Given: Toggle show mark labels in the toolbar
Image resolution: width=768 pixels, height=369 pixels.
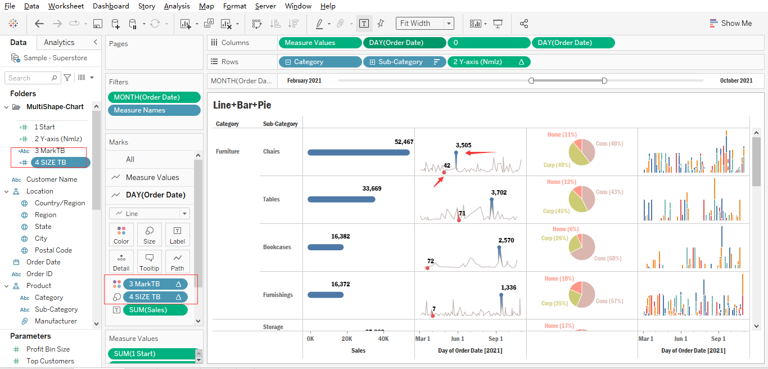Looking at the screenshot, I should (x=363, y=23).
